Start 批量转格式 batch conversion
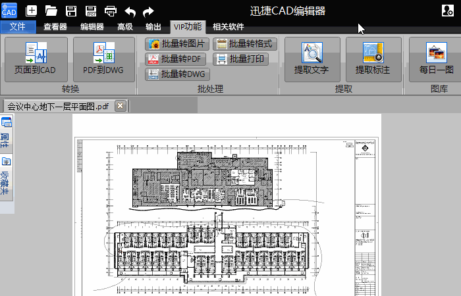This screenshot has height=296, width=461. point(245,44)
